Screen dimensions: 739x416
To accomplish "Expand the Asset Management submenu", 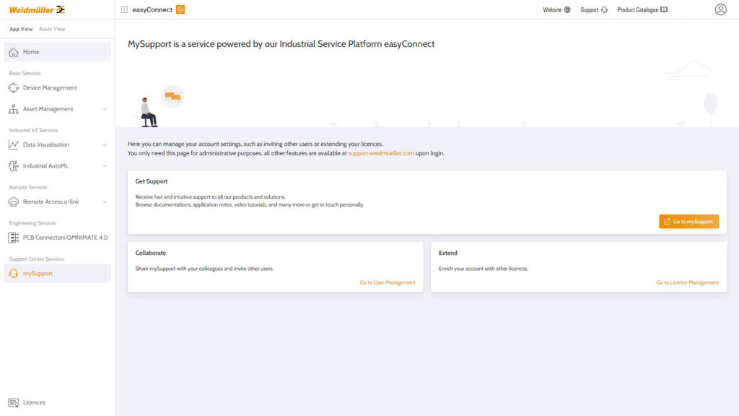I will [x=104, y=109].
